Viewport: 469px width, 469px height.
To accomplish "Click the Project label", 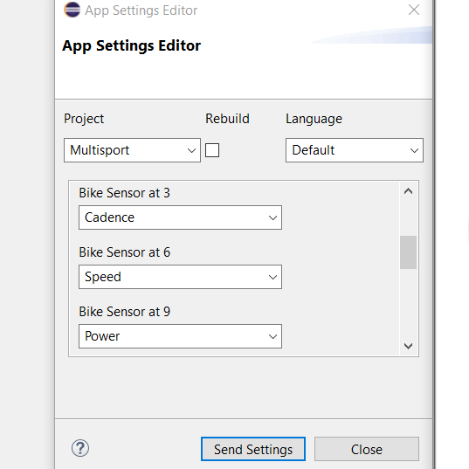I will point(84,119).
